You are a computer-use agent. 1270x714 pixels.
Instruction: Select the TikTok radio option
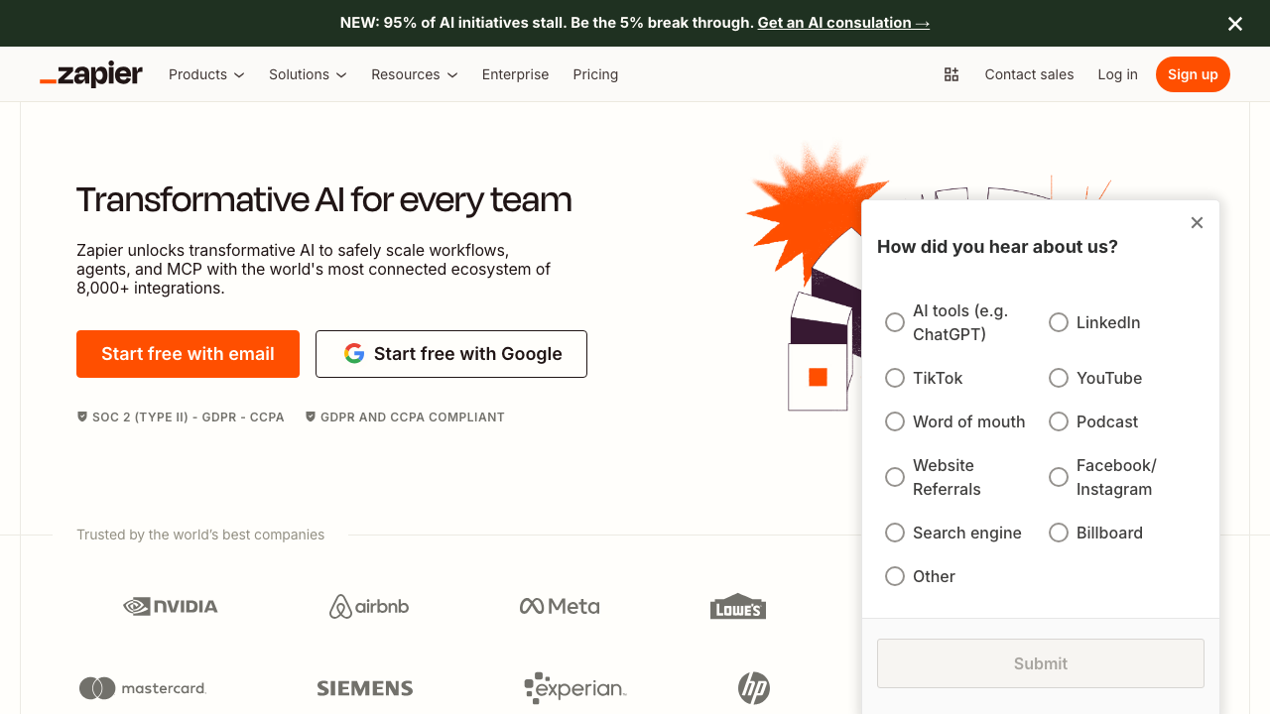[x=894, y=378]
